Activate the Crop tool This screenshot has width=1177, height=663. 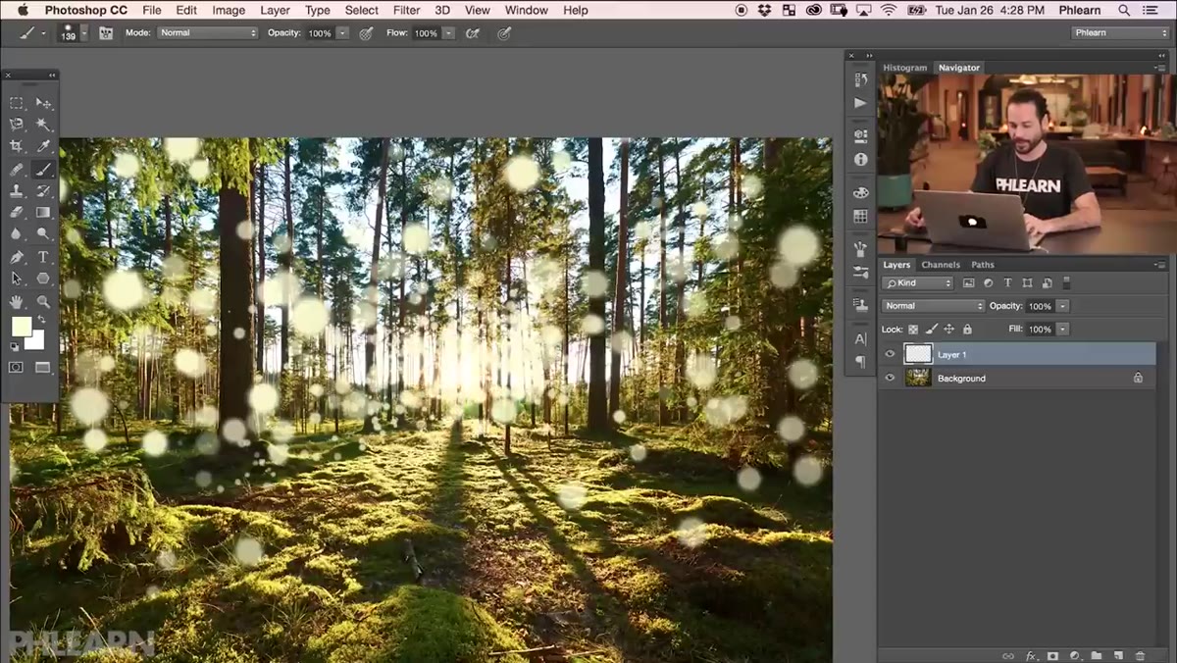click(17, 146)
